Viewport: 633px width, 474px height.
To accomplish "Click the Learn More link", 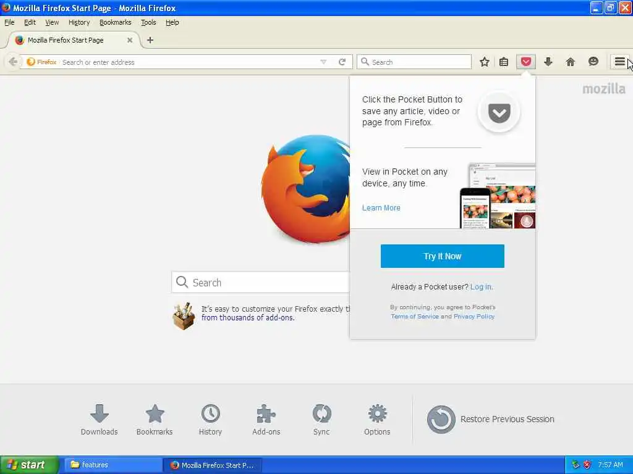I will tap(381, 207).
